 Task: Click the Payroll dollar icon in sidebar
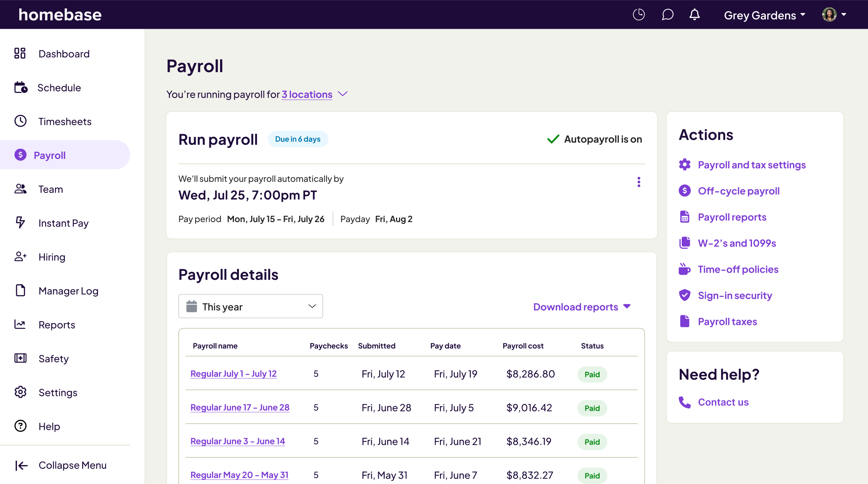20,155
